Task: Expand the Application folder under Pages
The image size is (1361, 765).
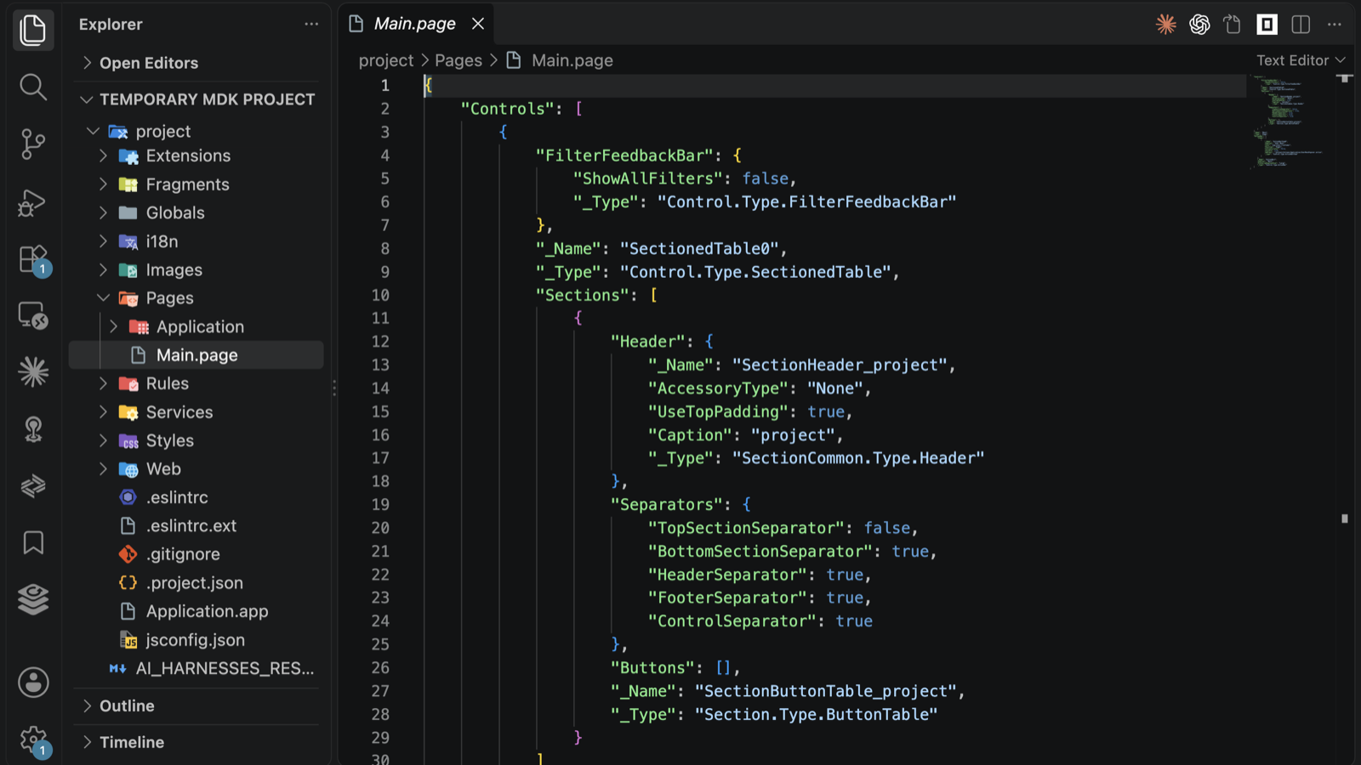Action: pos(114,326)
